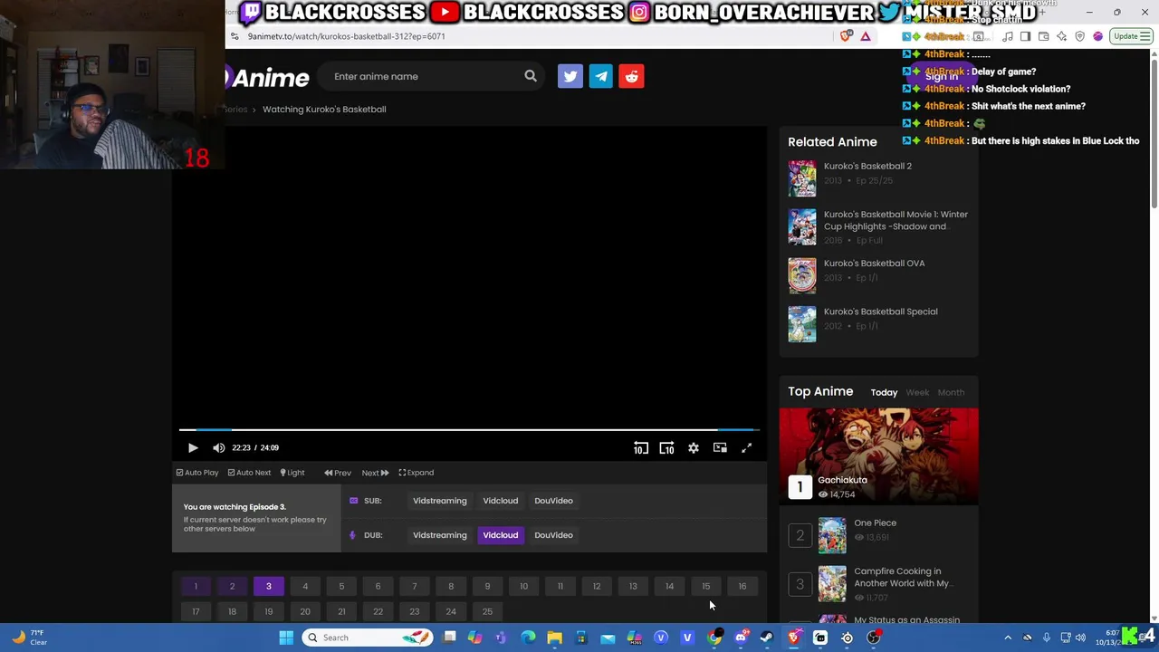The width and height of the screenshot is (1159, 652).
Task: Choose the active DUB Vidcloud server
Action: pyautogui.click(x=501, y=535)
